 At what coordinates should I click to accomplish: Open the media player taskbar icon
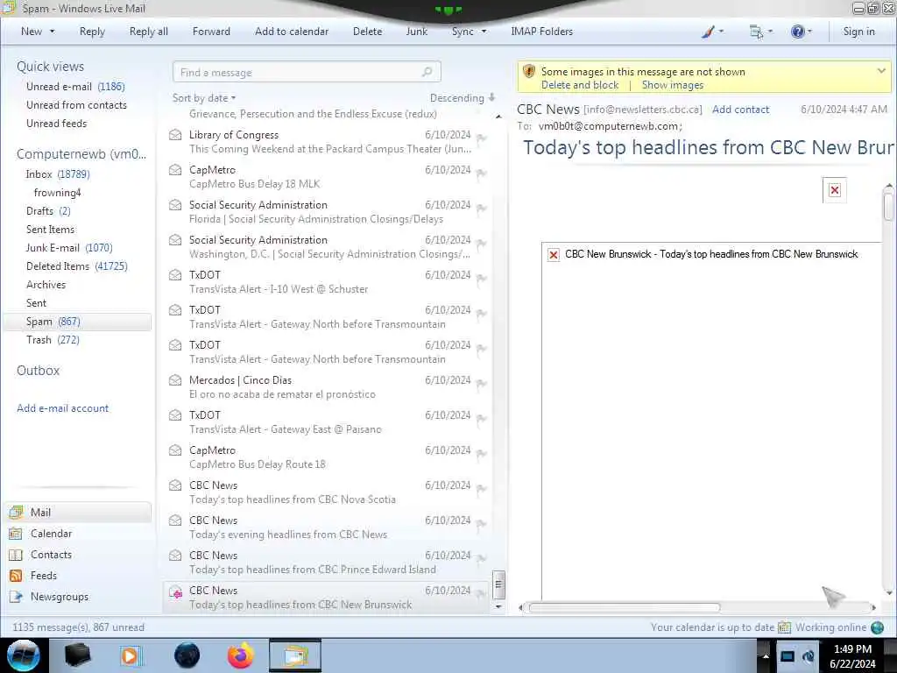point(130,655)
